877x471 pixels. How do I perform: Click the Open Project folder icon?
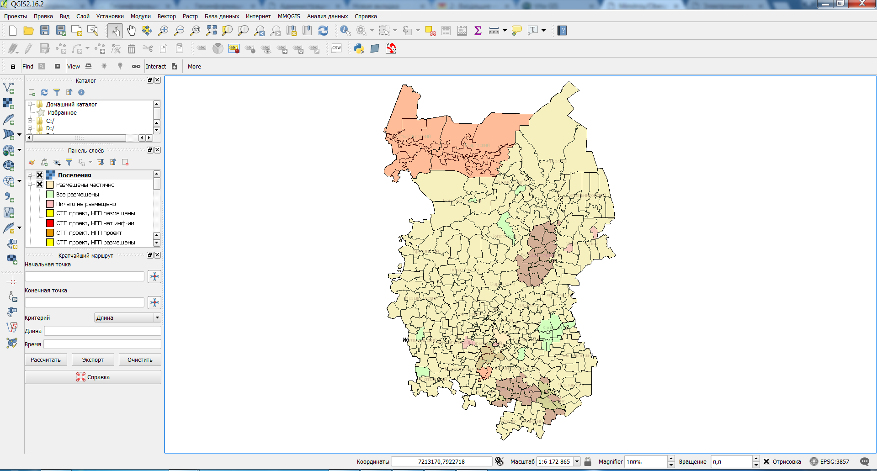point(29,31)
